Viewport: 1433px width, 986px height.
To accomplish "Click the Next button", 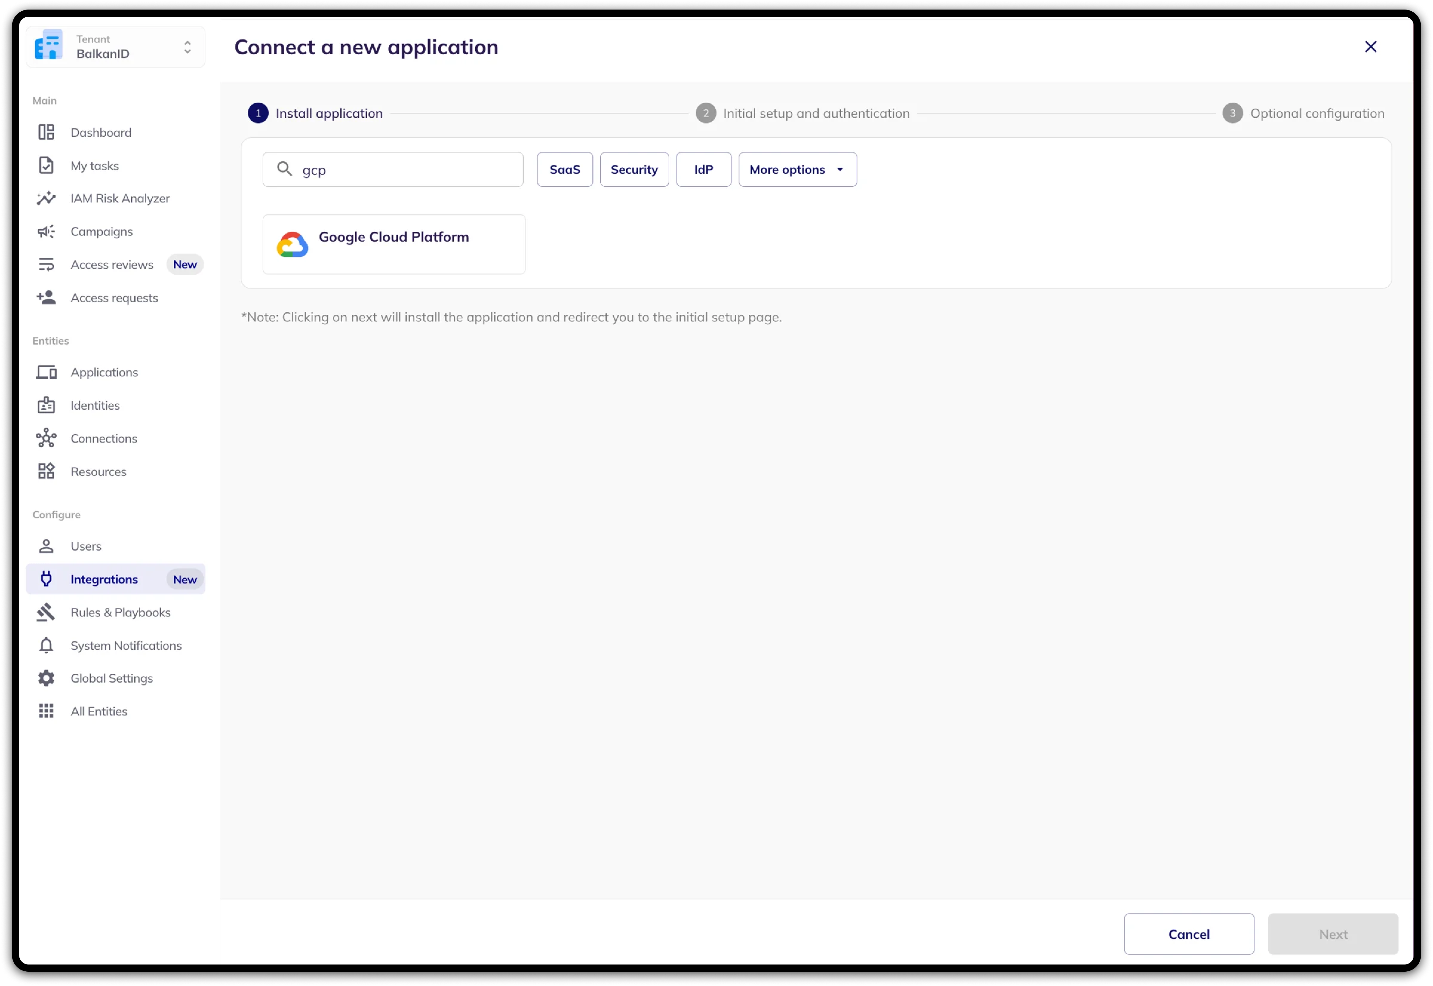I will coord(1332,934).
